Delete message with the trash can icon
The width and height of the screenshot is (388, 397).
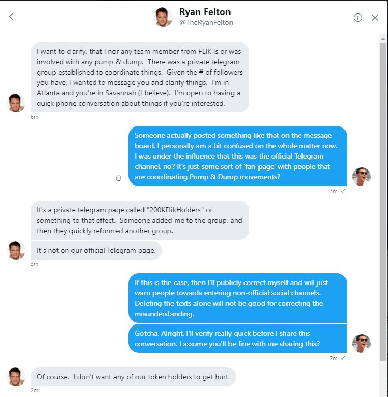click(118, 177)
